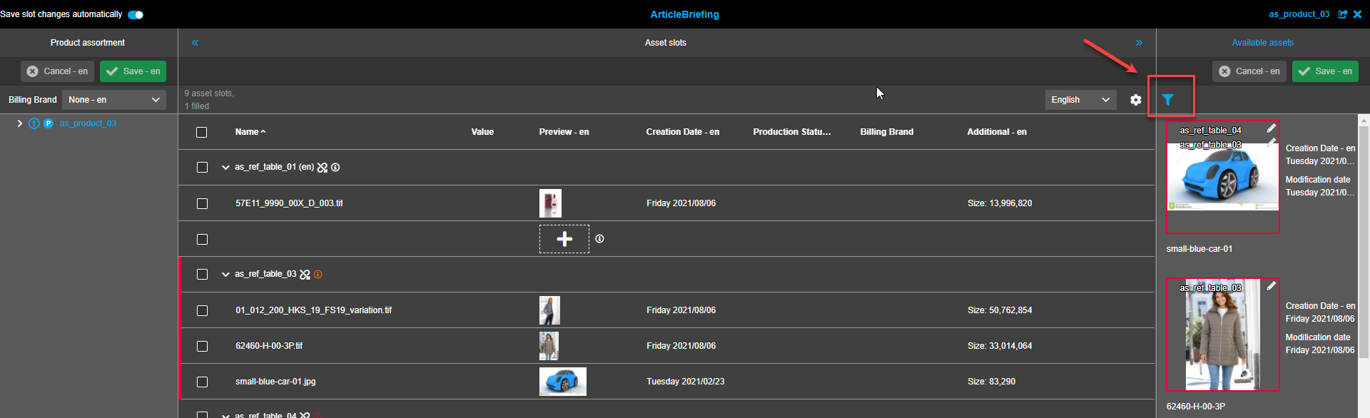Check the 01_012_200_HKS_19_FS19_variation.tif checkbox

[202, 310]
